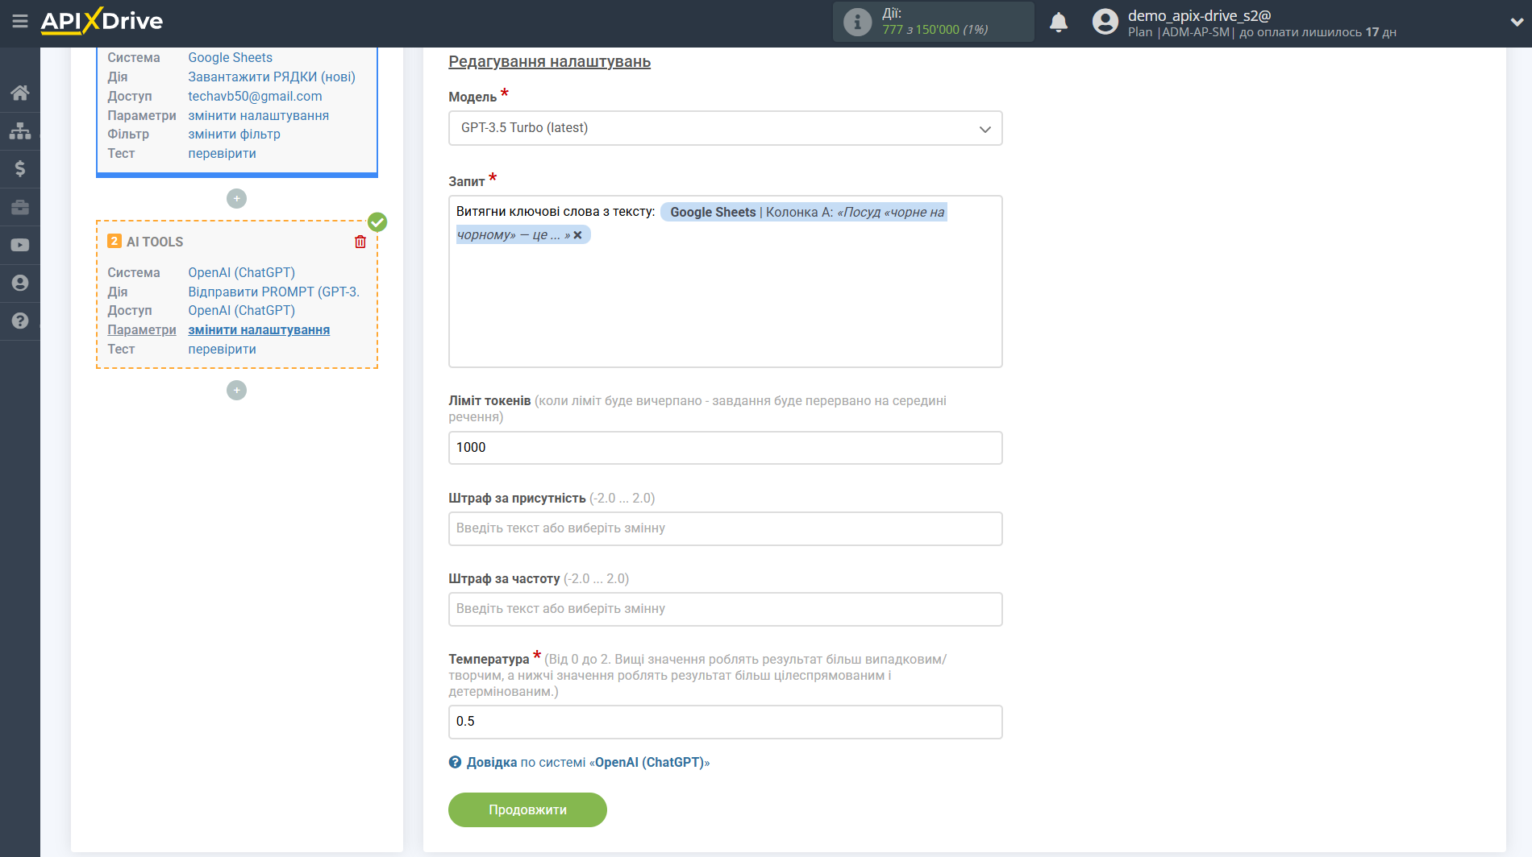Open Google Sheets system link
Screen dimensions: 1532x857
230,57
